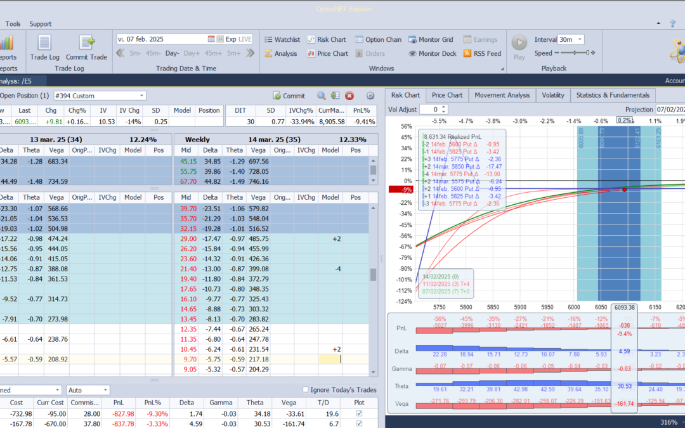Image resolution: width=685 pixels, height=428 pixels.
Task: Open the Watchlist window
Action: 282,39
